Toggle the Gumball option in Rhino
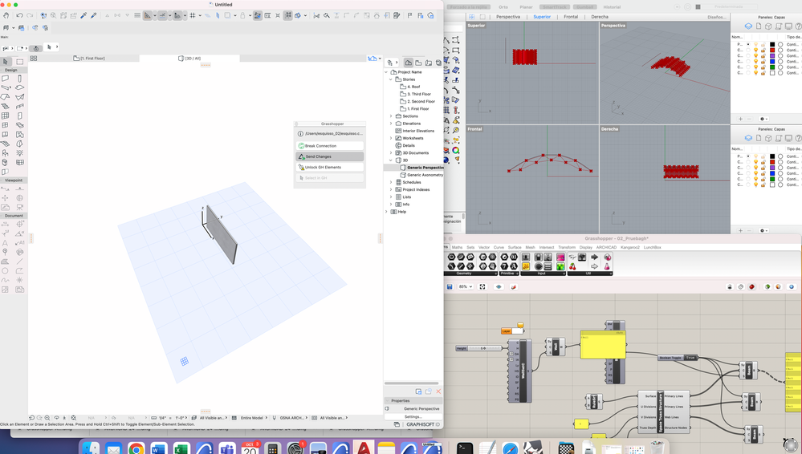The height and width of the screenshot is (454, 802). click(584, 6)
